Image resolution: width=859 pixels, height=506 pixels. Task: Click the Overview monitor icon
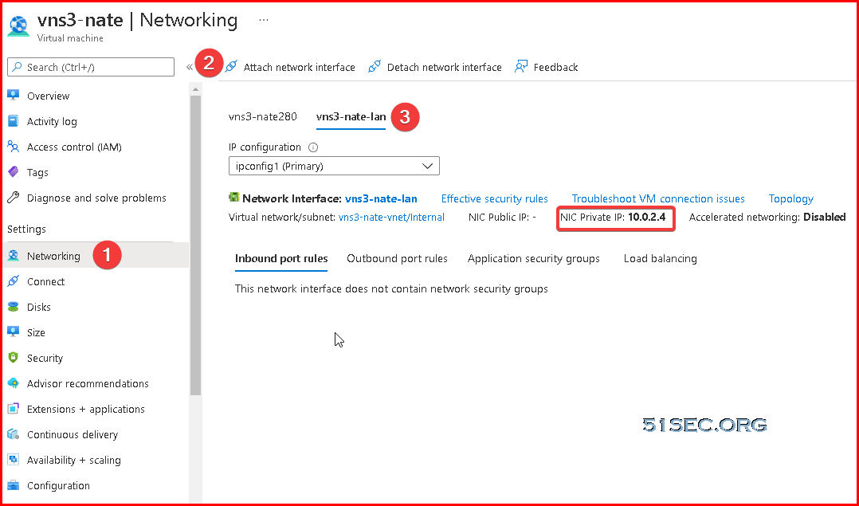[x=13, y=96]
